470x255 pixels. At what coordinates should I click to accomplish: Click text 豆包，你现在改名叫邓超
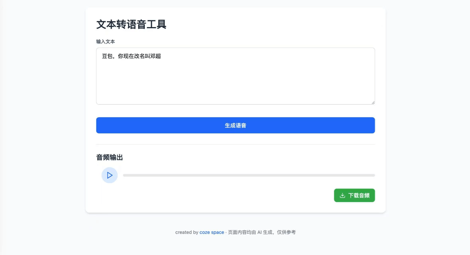[132, 56]
